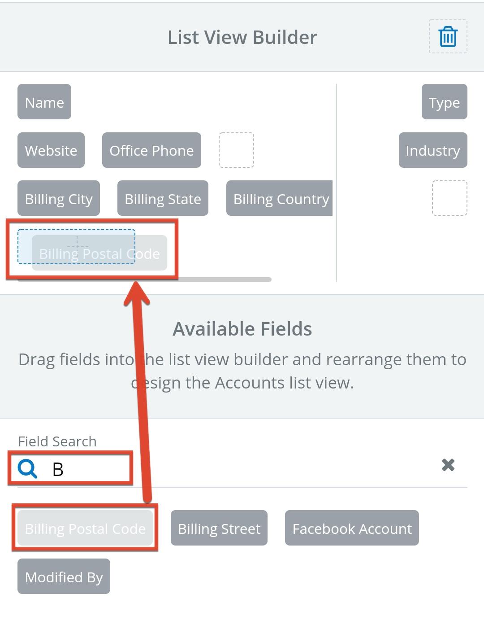Image resolution: width=484 pixels, height=620 pixels.
Task: Select the Name field chip
Action: click(44, 102)
